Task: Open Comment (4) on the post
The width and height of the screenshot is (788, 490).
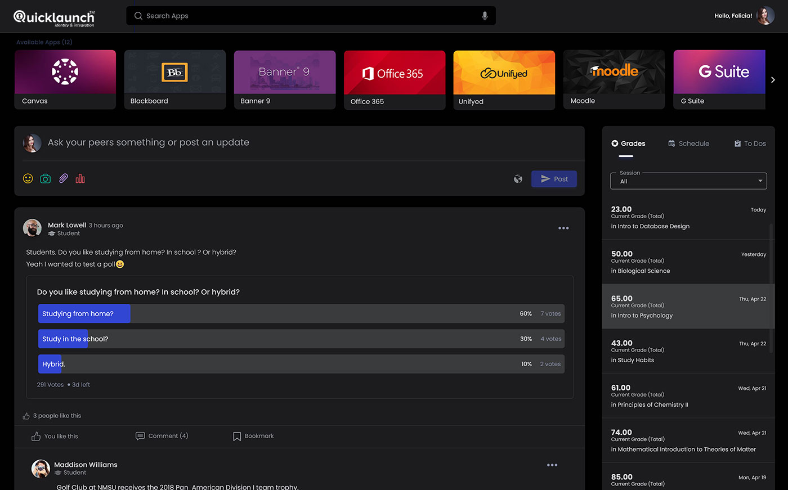Action: (162, 436)
